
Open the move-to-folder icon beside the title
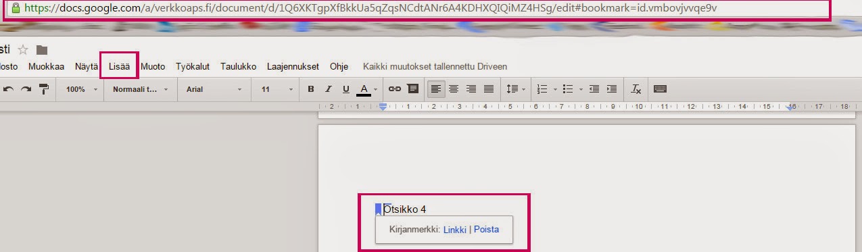pos(42,49)
